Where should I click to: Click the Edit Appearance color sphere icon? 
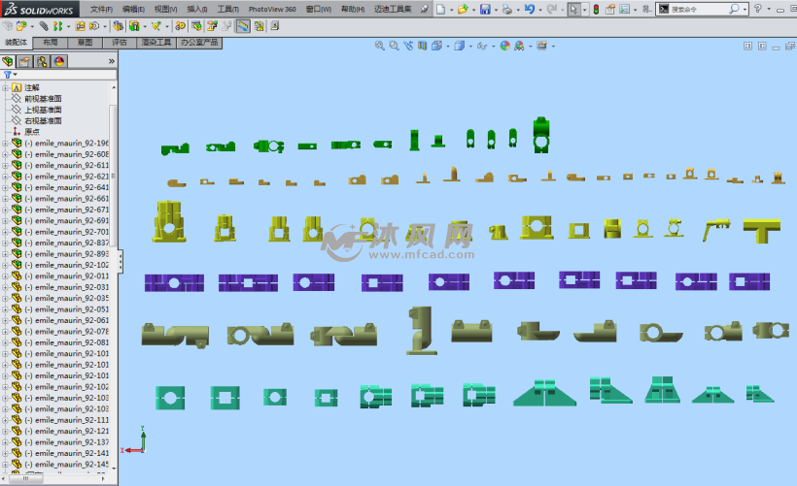tap(504, 46)
